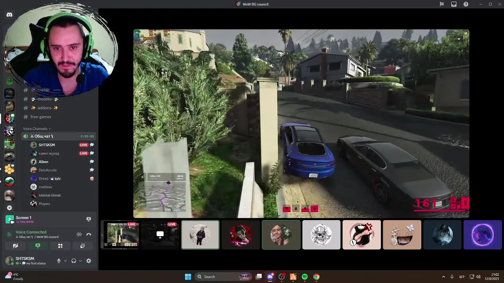
Task: Deafen with the headphones icon
Action: (x=74, y=261)
